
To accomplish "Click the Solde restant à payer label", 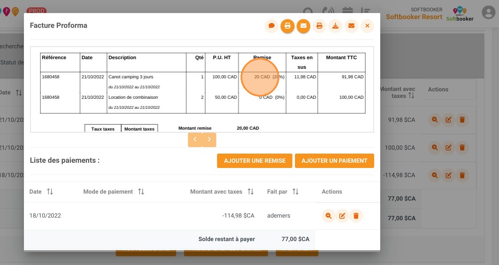I will coord(227,239).
